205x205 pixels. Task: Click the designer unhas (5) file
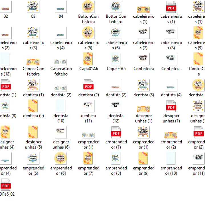click(33, 132)
